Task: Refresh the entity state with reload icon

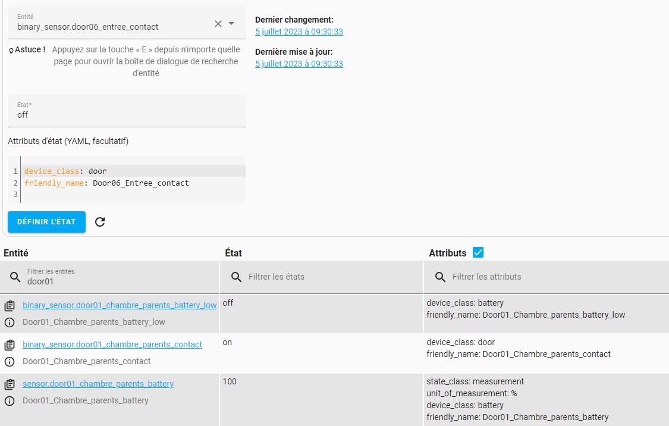Action: [x=100, y=221]
